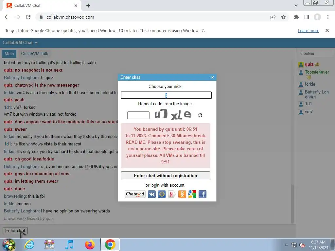Click the "browserling kicked by quiz" message
Screen dimensions: 335x251
[29, 219]
